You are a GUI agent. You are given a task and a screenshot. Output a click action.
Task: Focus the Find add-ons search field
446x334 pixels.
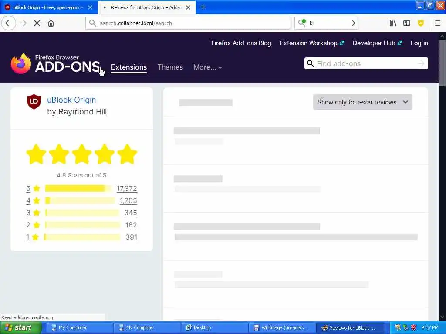(365, 63)
